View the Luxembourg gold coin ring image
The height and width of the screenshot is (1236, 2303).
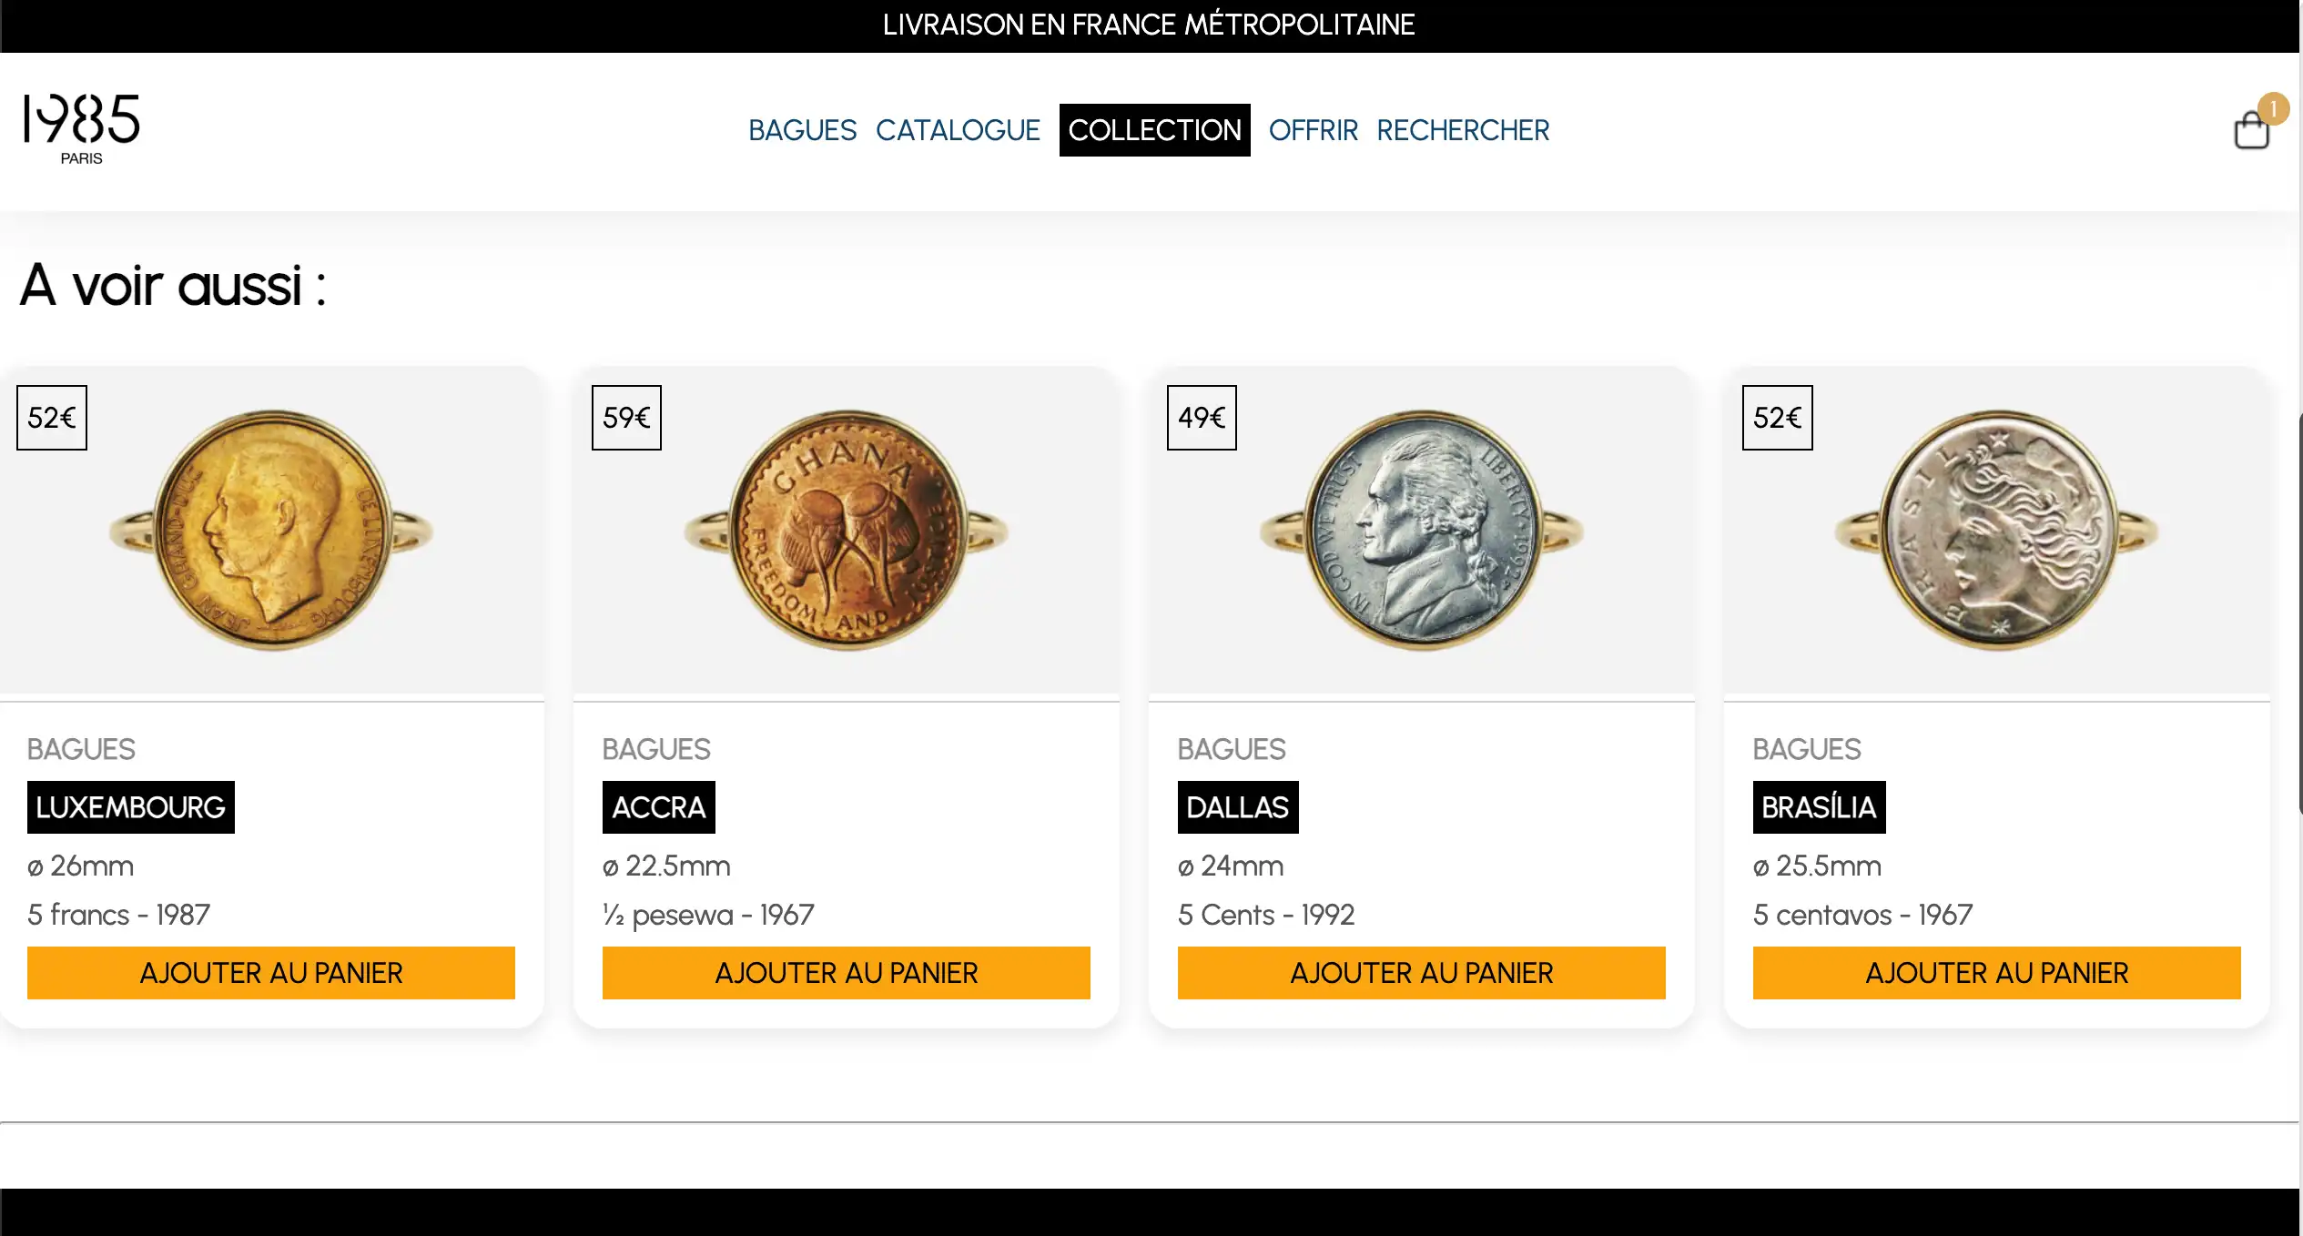(x=271, y=531)
